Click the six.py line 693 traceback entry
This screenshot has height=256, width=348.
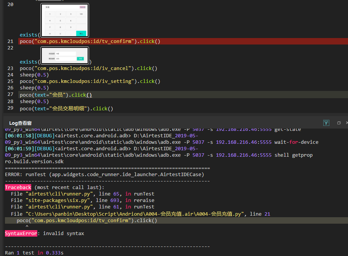click(x=83, y=200)
